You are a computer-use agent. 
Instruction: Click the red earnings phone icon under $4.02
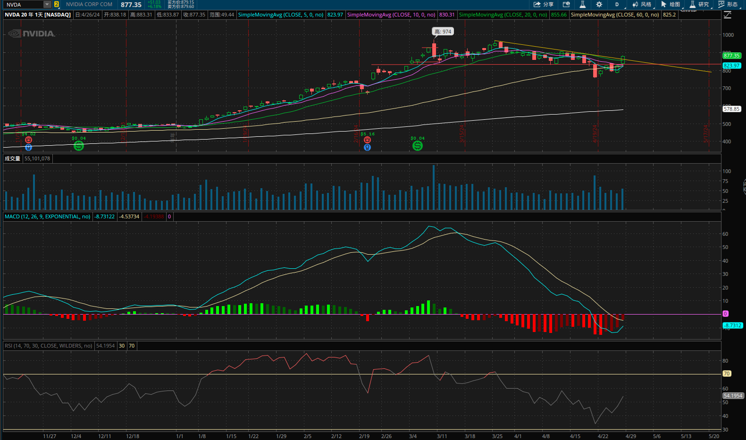(29, 140)
